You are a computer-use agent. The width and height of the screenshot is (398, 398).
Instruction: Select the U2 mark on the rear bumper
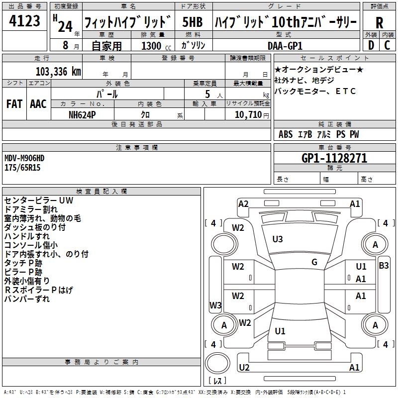(x=244, y=368)
